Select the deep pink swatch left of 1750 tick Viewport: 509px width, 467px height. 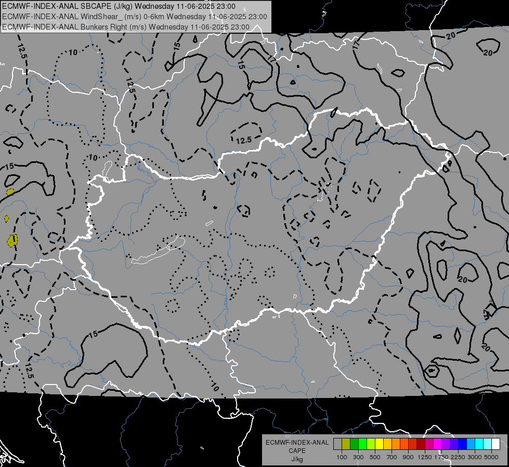tap(429, 444)
